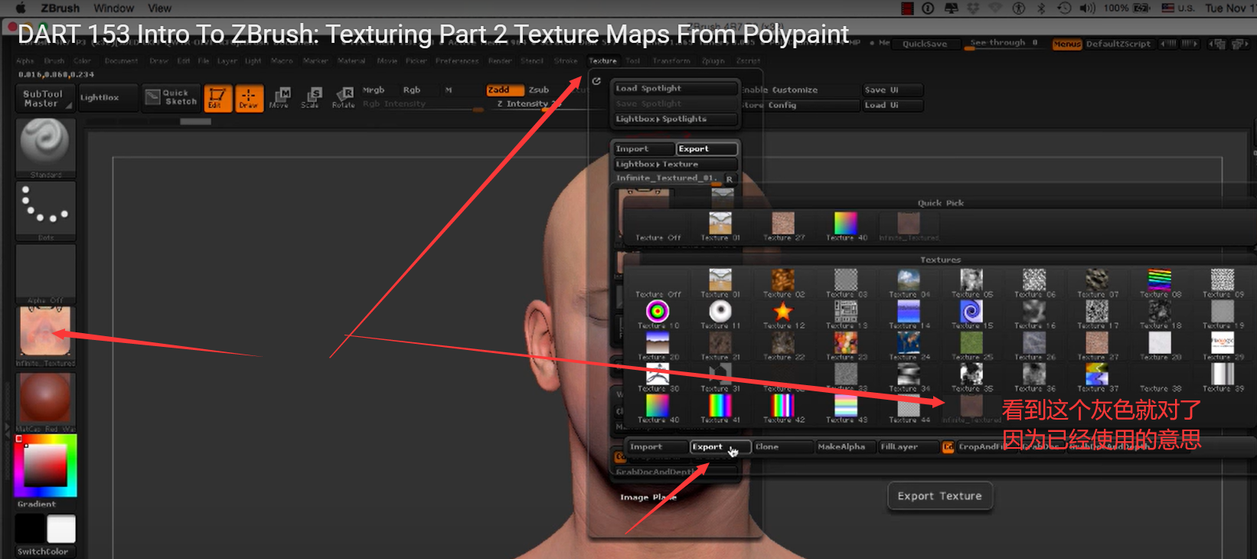Open the Preferences palette menu
This screenshot has height=559, width=1257.
(457, 61)
